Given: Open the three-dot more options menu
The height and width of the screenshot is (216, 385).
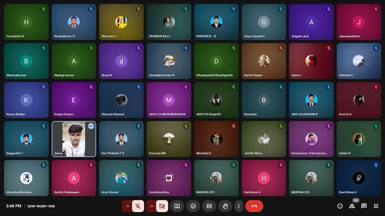Looking at the screenshot, I should click(x=239, y=206).
